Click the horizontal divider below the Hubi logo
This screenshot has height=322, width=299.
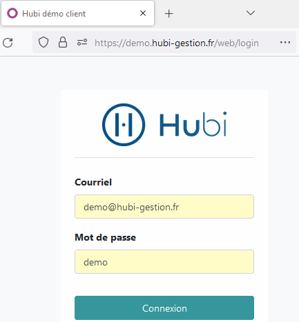(x=164, y=158)
